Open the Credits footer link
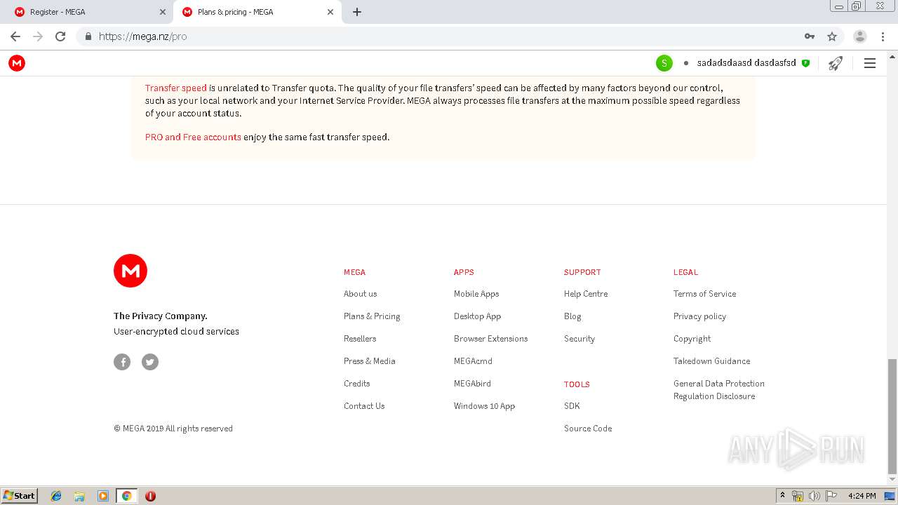This screenshot has height=505, width=898. 356,384
